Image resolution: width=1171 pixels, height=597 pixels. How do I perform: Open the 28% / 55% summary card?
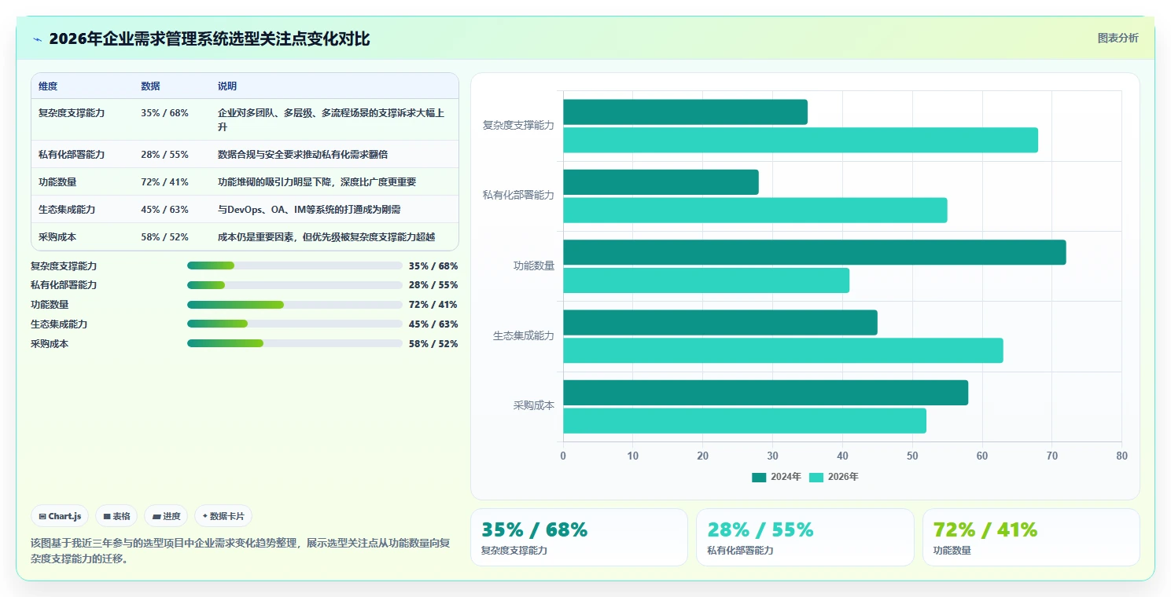(x=805, y=537)
